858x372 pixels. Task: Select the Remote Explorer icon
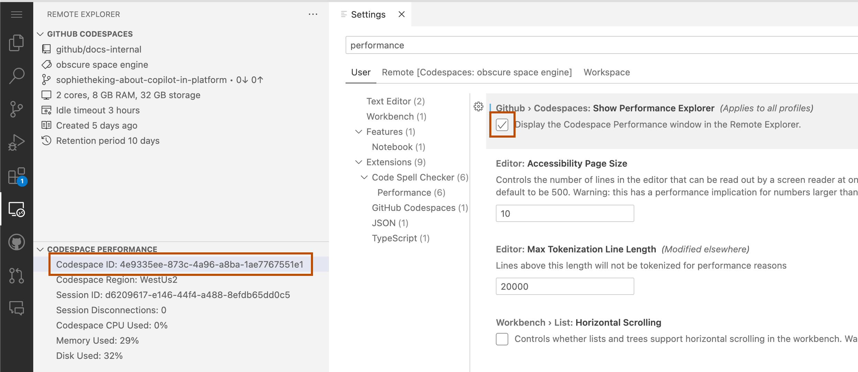point(16,209)
